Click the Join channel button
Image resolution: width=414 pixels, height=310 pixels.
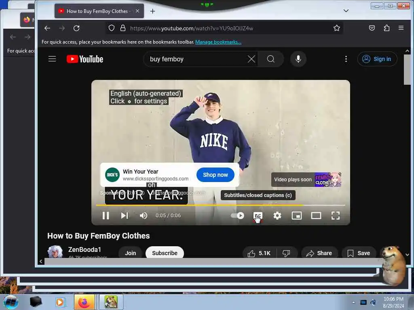tap(130, 253)
